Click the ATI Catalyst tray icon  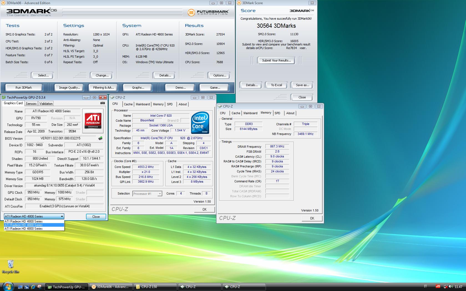tap(438, 287)
